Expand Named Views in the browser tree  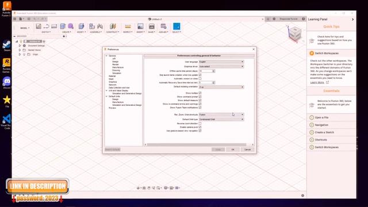20,50
